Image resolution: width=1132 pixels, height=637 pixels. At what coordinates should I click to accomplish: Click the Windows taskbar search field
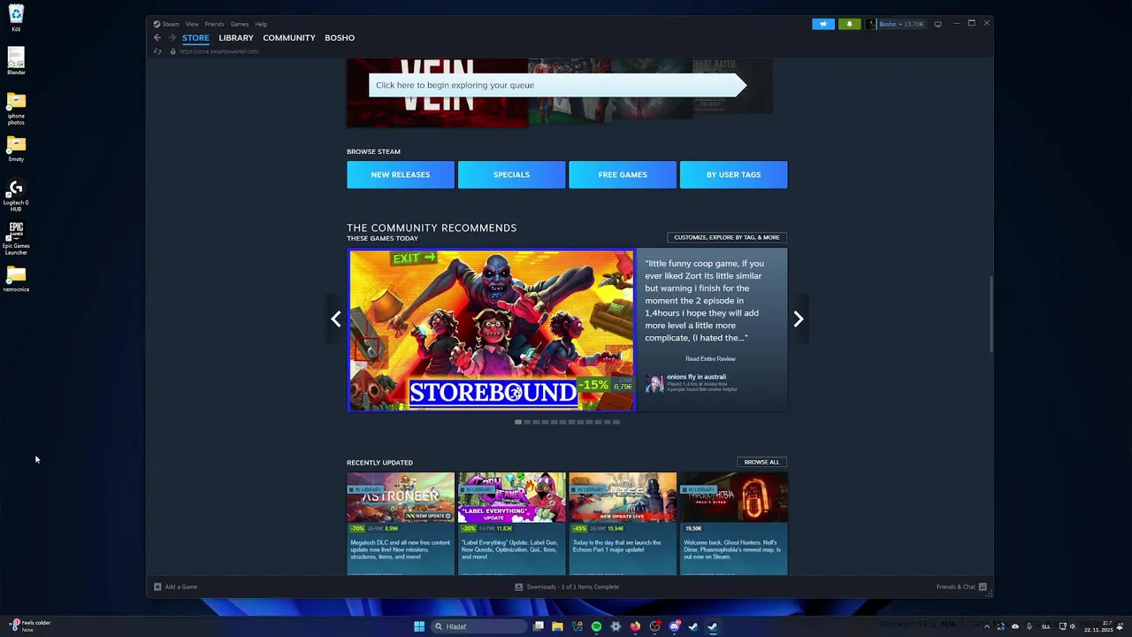(478, 626)
